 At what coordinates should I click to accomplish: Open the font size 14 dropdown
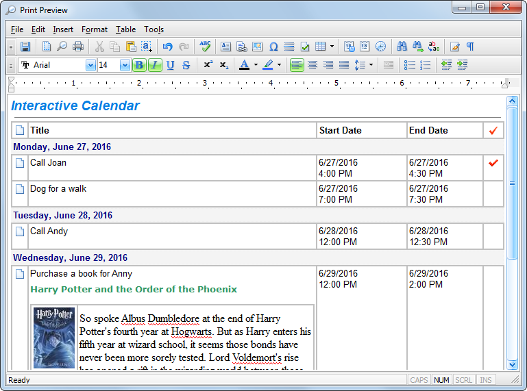point(125,65)
